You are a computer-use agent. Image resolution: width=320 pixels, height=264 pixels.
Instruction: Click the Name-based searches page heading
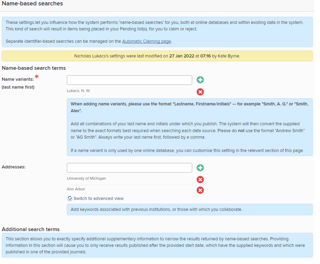pos(32,4)
